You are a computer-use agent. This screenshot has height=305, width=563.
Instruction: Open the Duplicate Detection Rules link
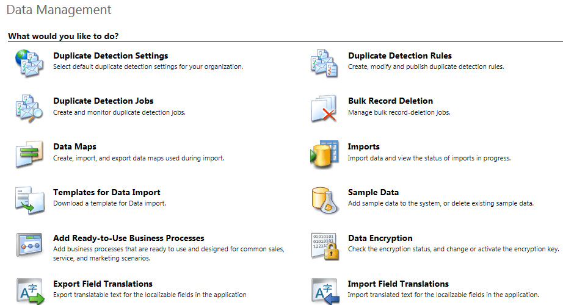click(x=400, y=56)
